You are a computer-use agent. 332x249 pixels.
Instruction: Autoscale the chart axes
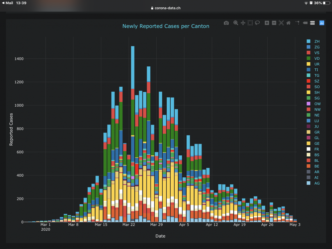click(281, 23)
